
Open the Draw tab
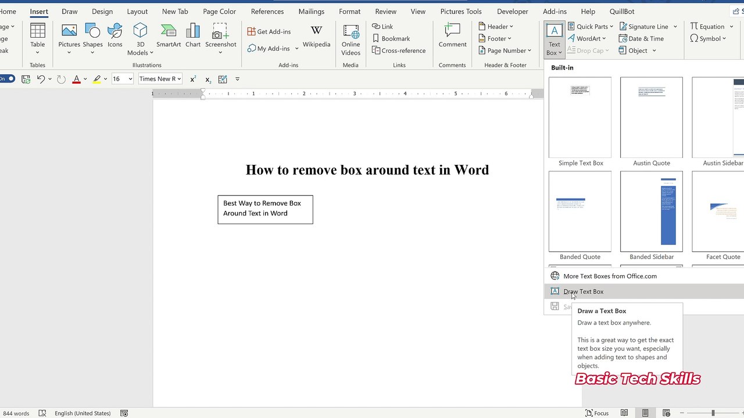click(70, 12)
